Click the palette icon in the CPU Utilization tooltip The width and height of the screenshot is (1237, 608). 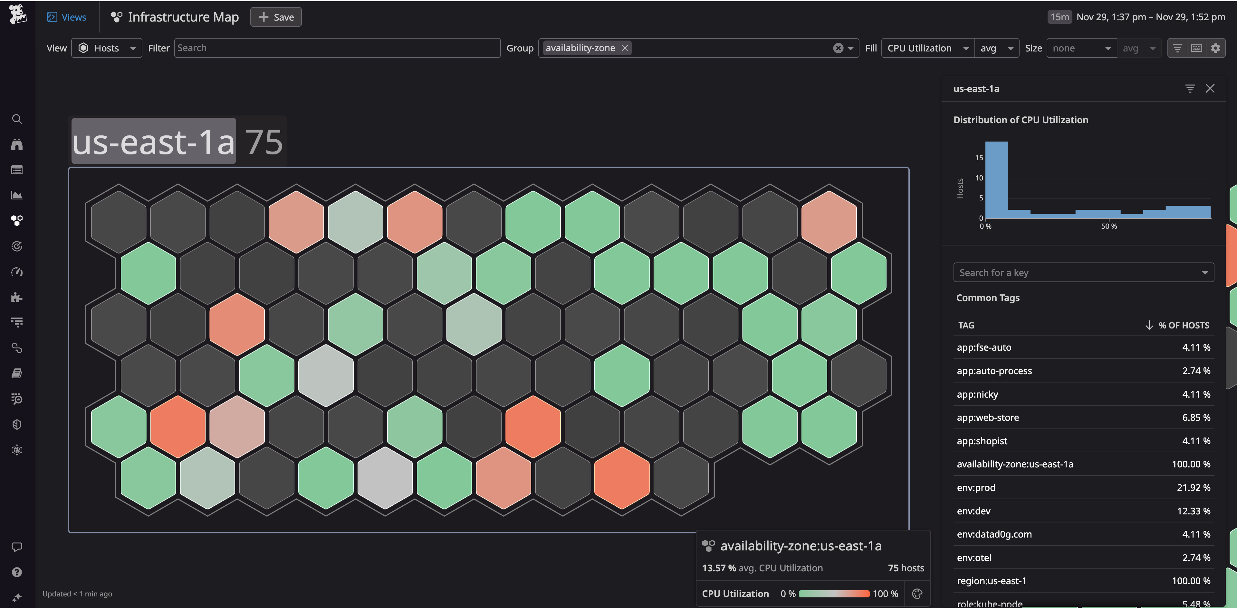pos(917,594)
